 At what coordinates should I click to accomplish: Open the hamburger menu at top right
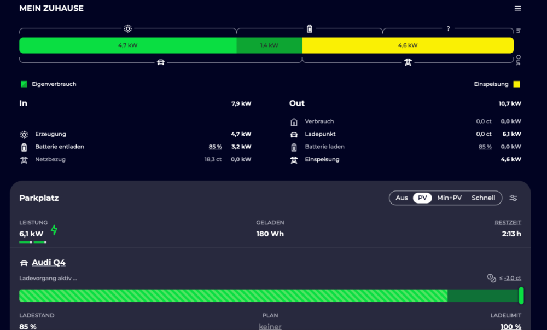[x=517, y=9]
